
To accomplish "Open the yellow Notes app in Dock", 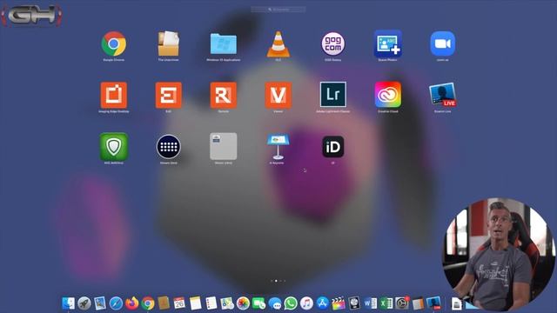I will [x=195, y=303].
